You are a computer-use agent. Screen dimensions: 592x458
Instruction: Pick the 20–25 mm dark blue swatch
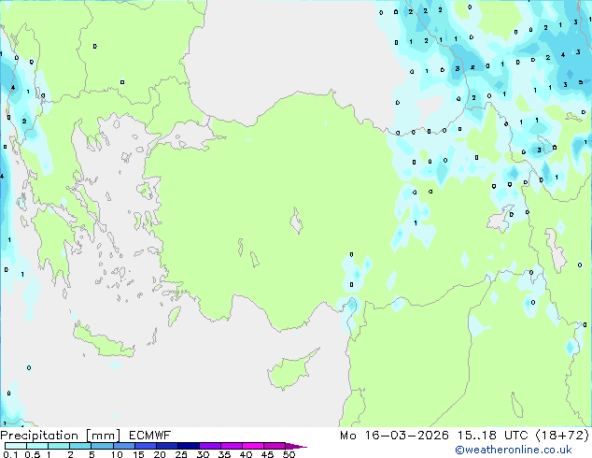[166, 446]
